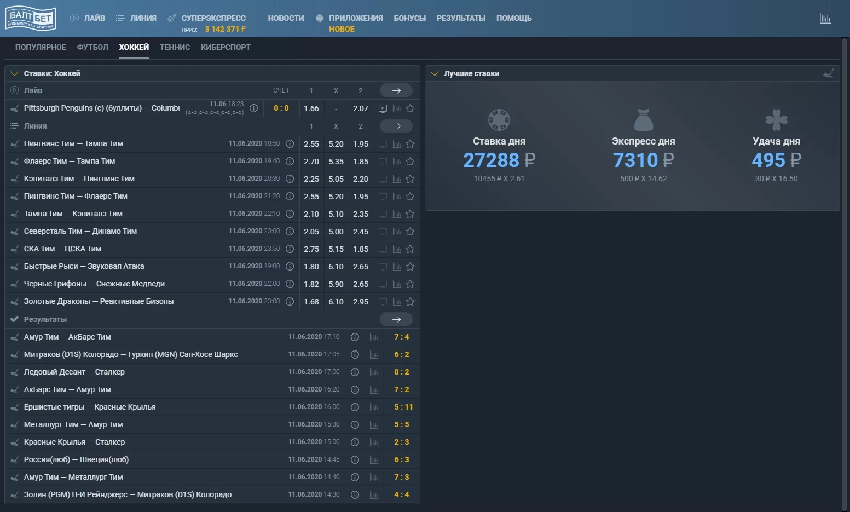
Task: Click info icon on Флаерс Тим — Тампа Тим row
Action: [x=290, y=161]
